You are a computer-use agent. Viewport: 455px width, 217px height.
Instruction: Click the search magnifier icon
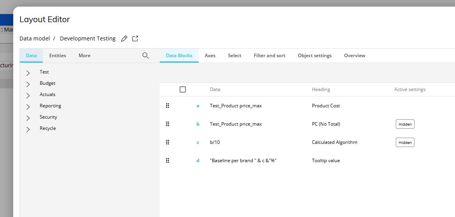pyautogui.click(x=146, y=56)
